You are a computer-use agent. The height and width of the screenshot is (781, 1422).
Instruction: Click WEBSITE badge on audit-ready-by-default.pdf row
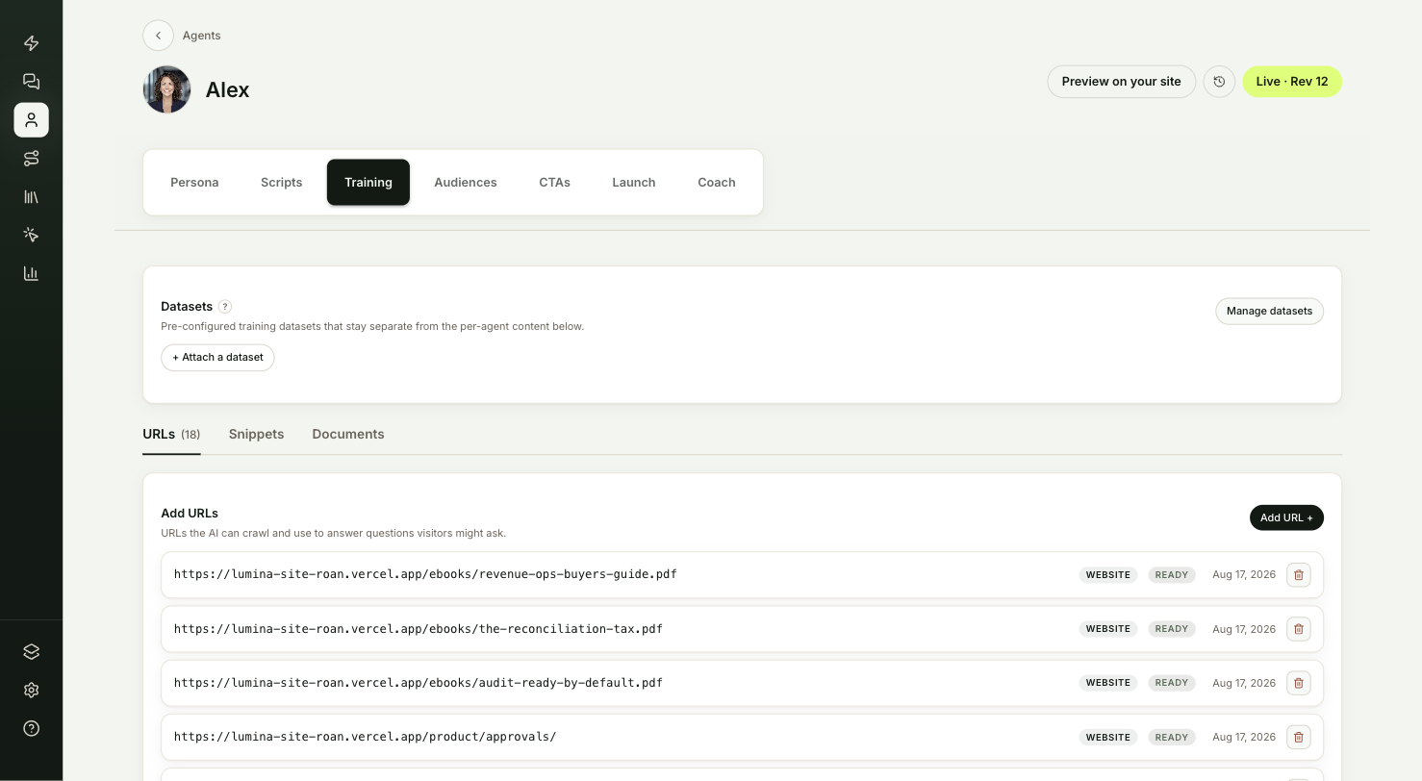[x=1108, y=683]
